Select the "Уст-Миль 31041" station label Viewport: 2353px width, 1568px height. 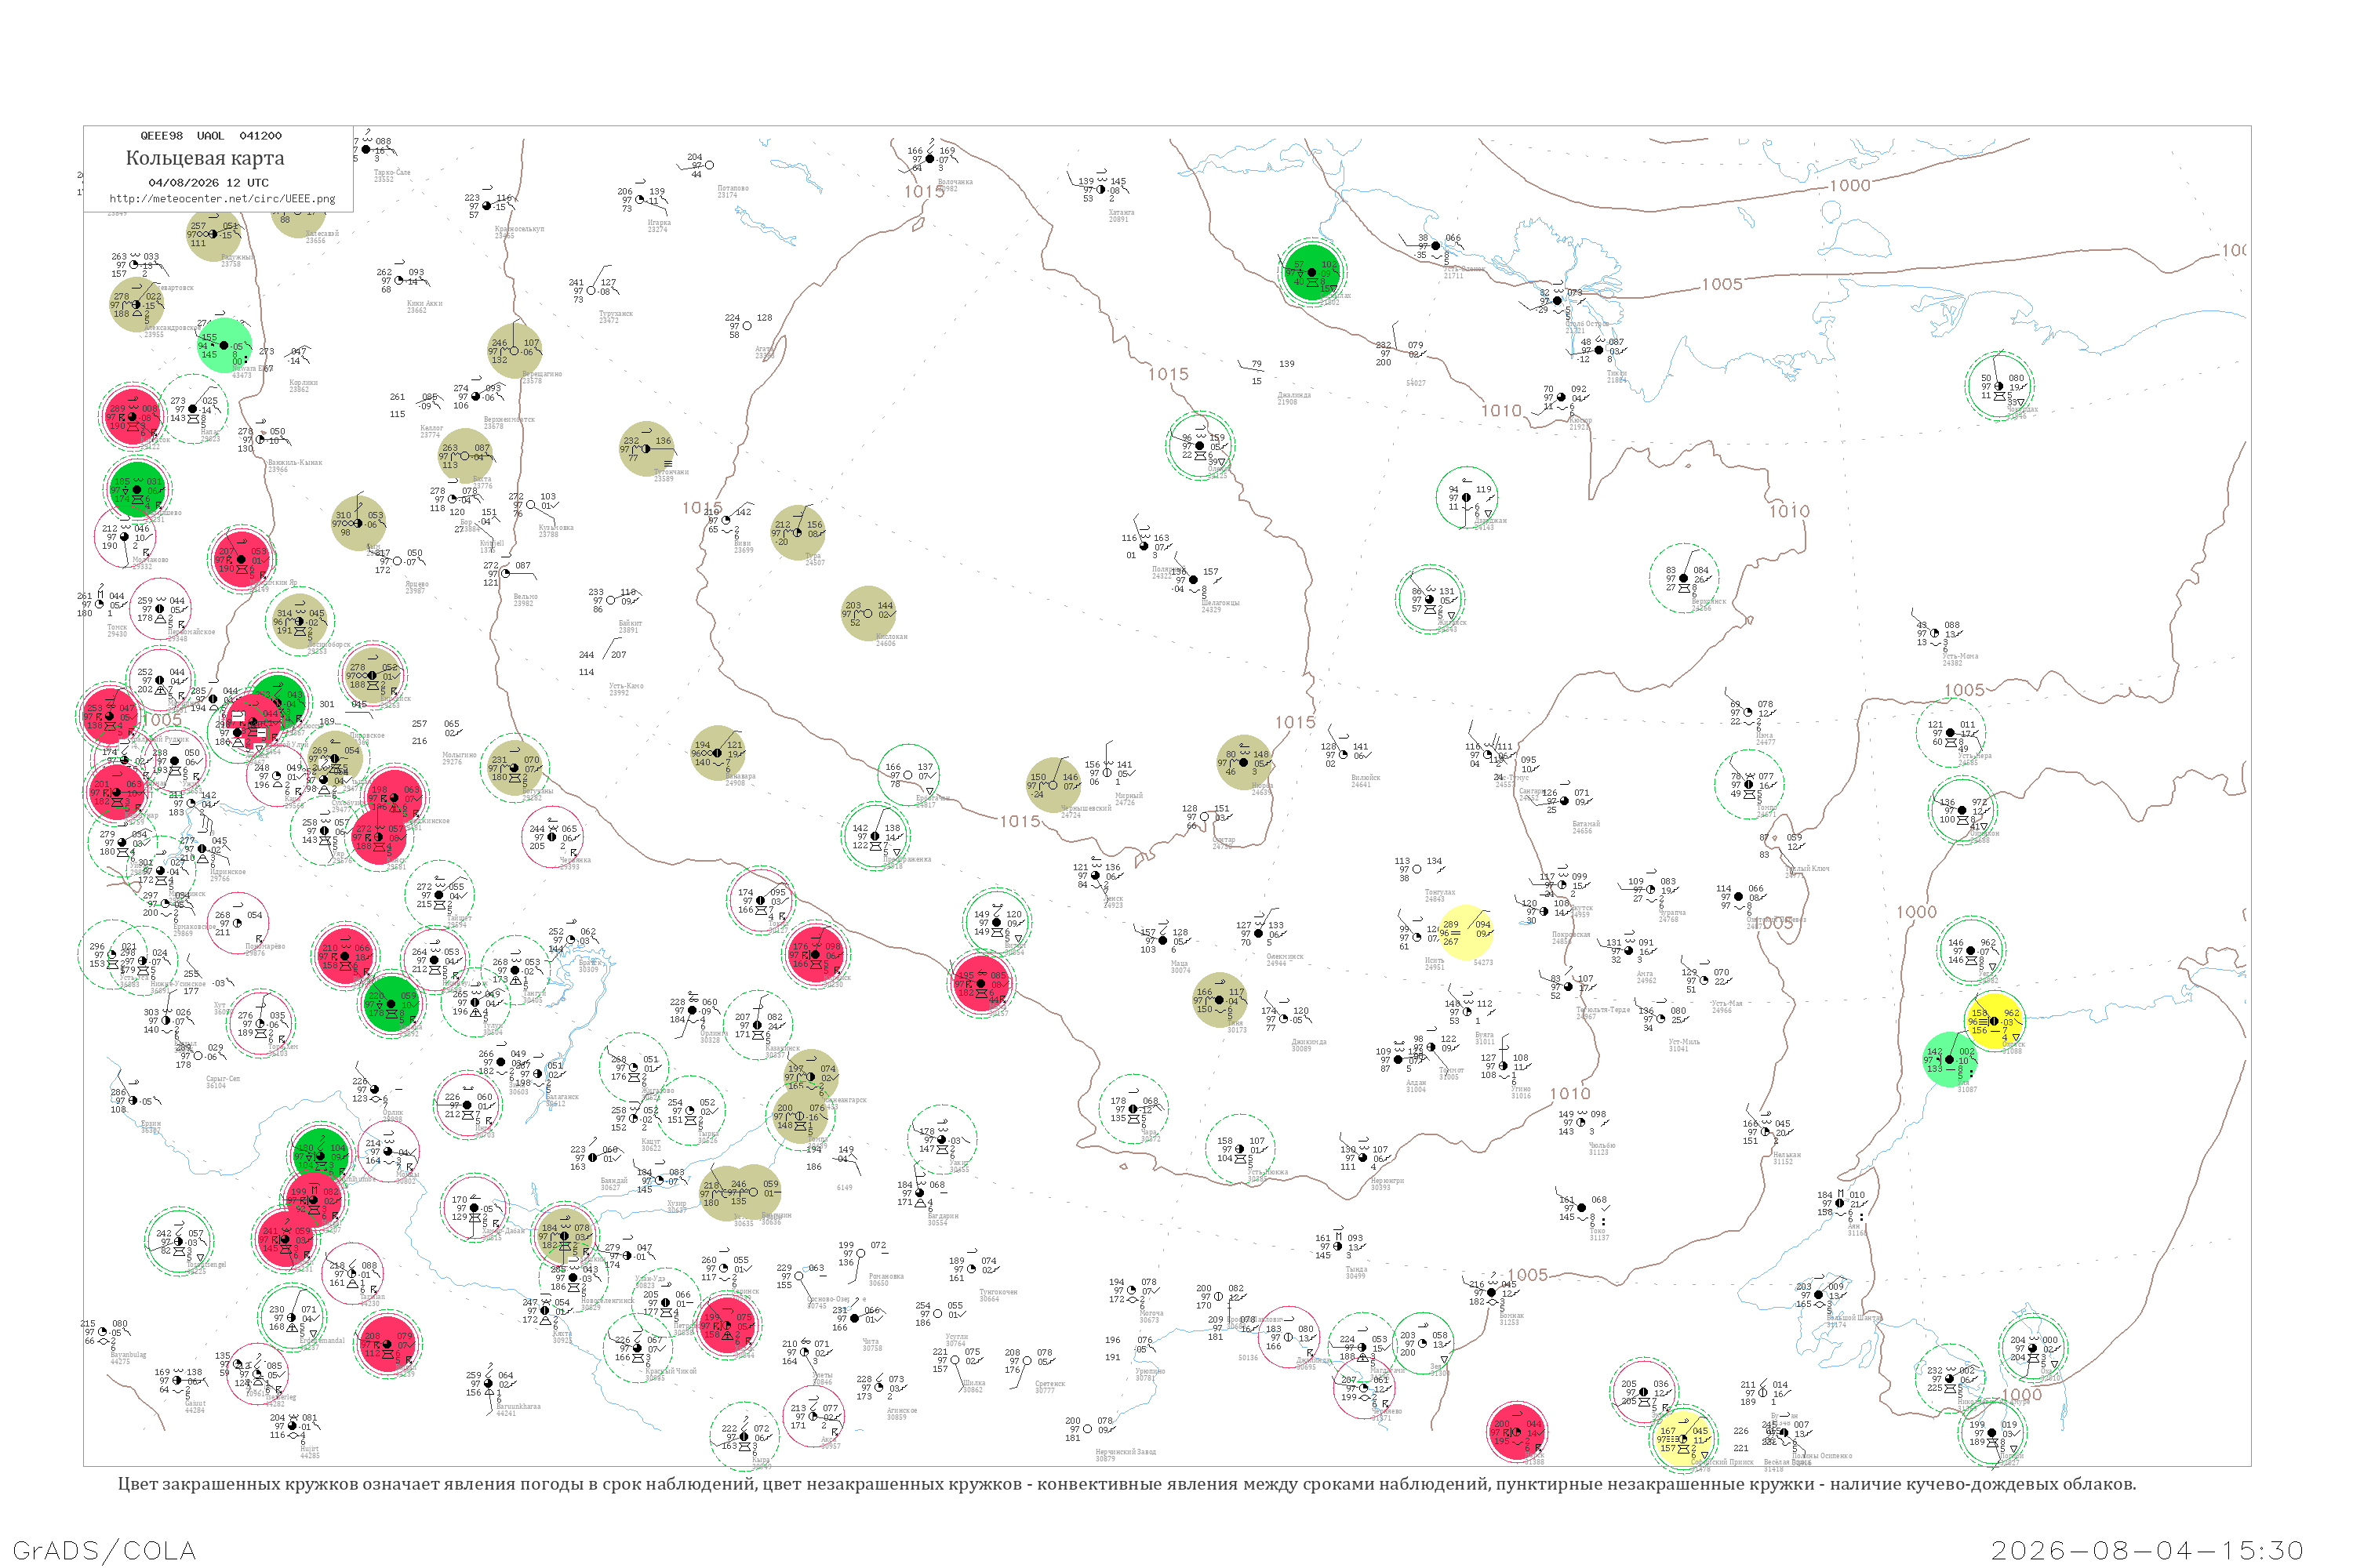click(1684, 1045)
